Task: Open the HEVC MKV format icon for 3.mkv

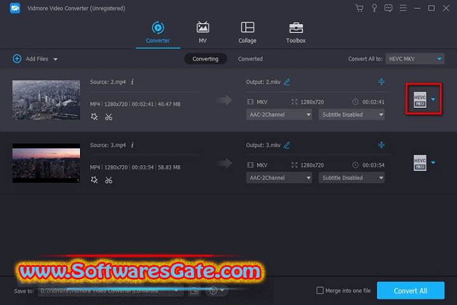Action: point(420,163)
